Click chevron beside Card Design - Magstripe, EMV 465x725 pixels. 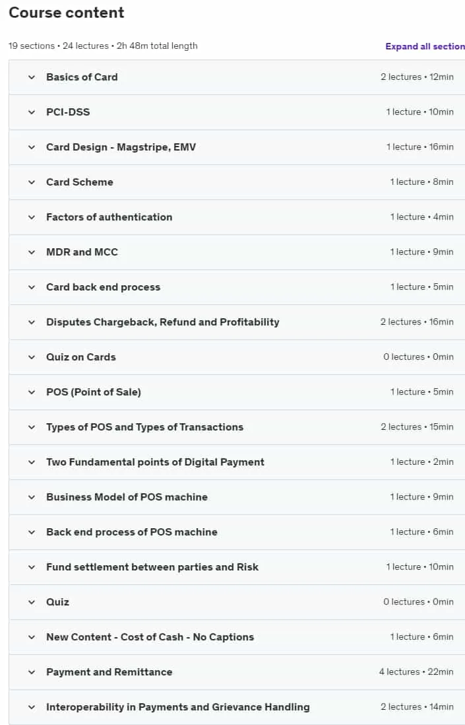tap(32, 147)
